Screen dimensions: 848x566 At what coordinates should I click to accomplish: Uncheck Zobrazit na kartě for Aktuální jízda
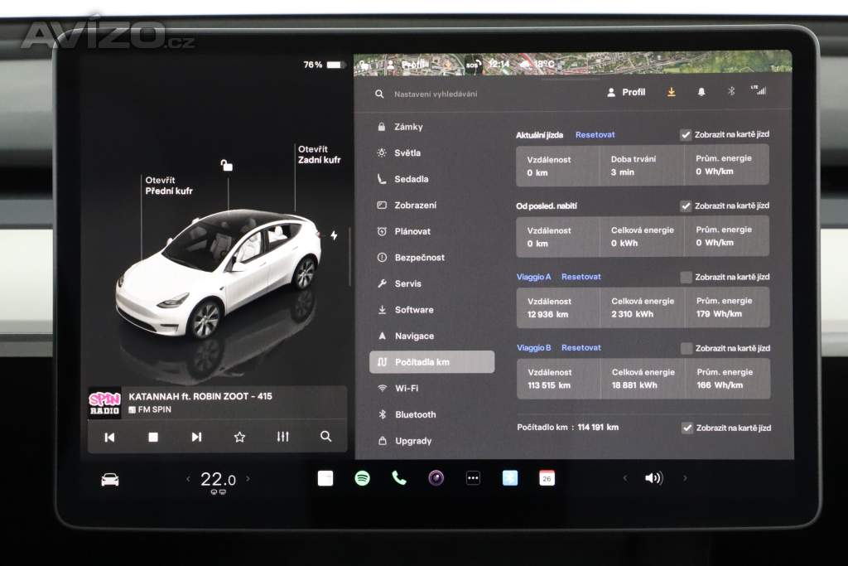coord(686,135)
